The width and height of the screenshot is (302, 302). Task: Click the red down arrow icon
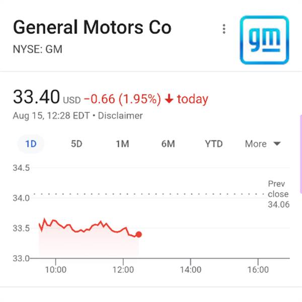pyautogui.click(x=169, y=99)
